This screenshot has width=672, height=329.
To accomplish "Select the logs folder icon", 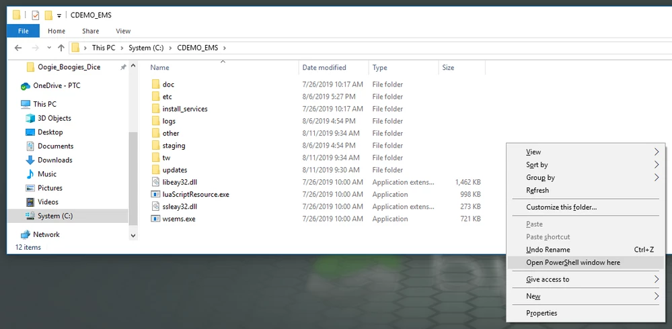I will [x=155, y=121].
